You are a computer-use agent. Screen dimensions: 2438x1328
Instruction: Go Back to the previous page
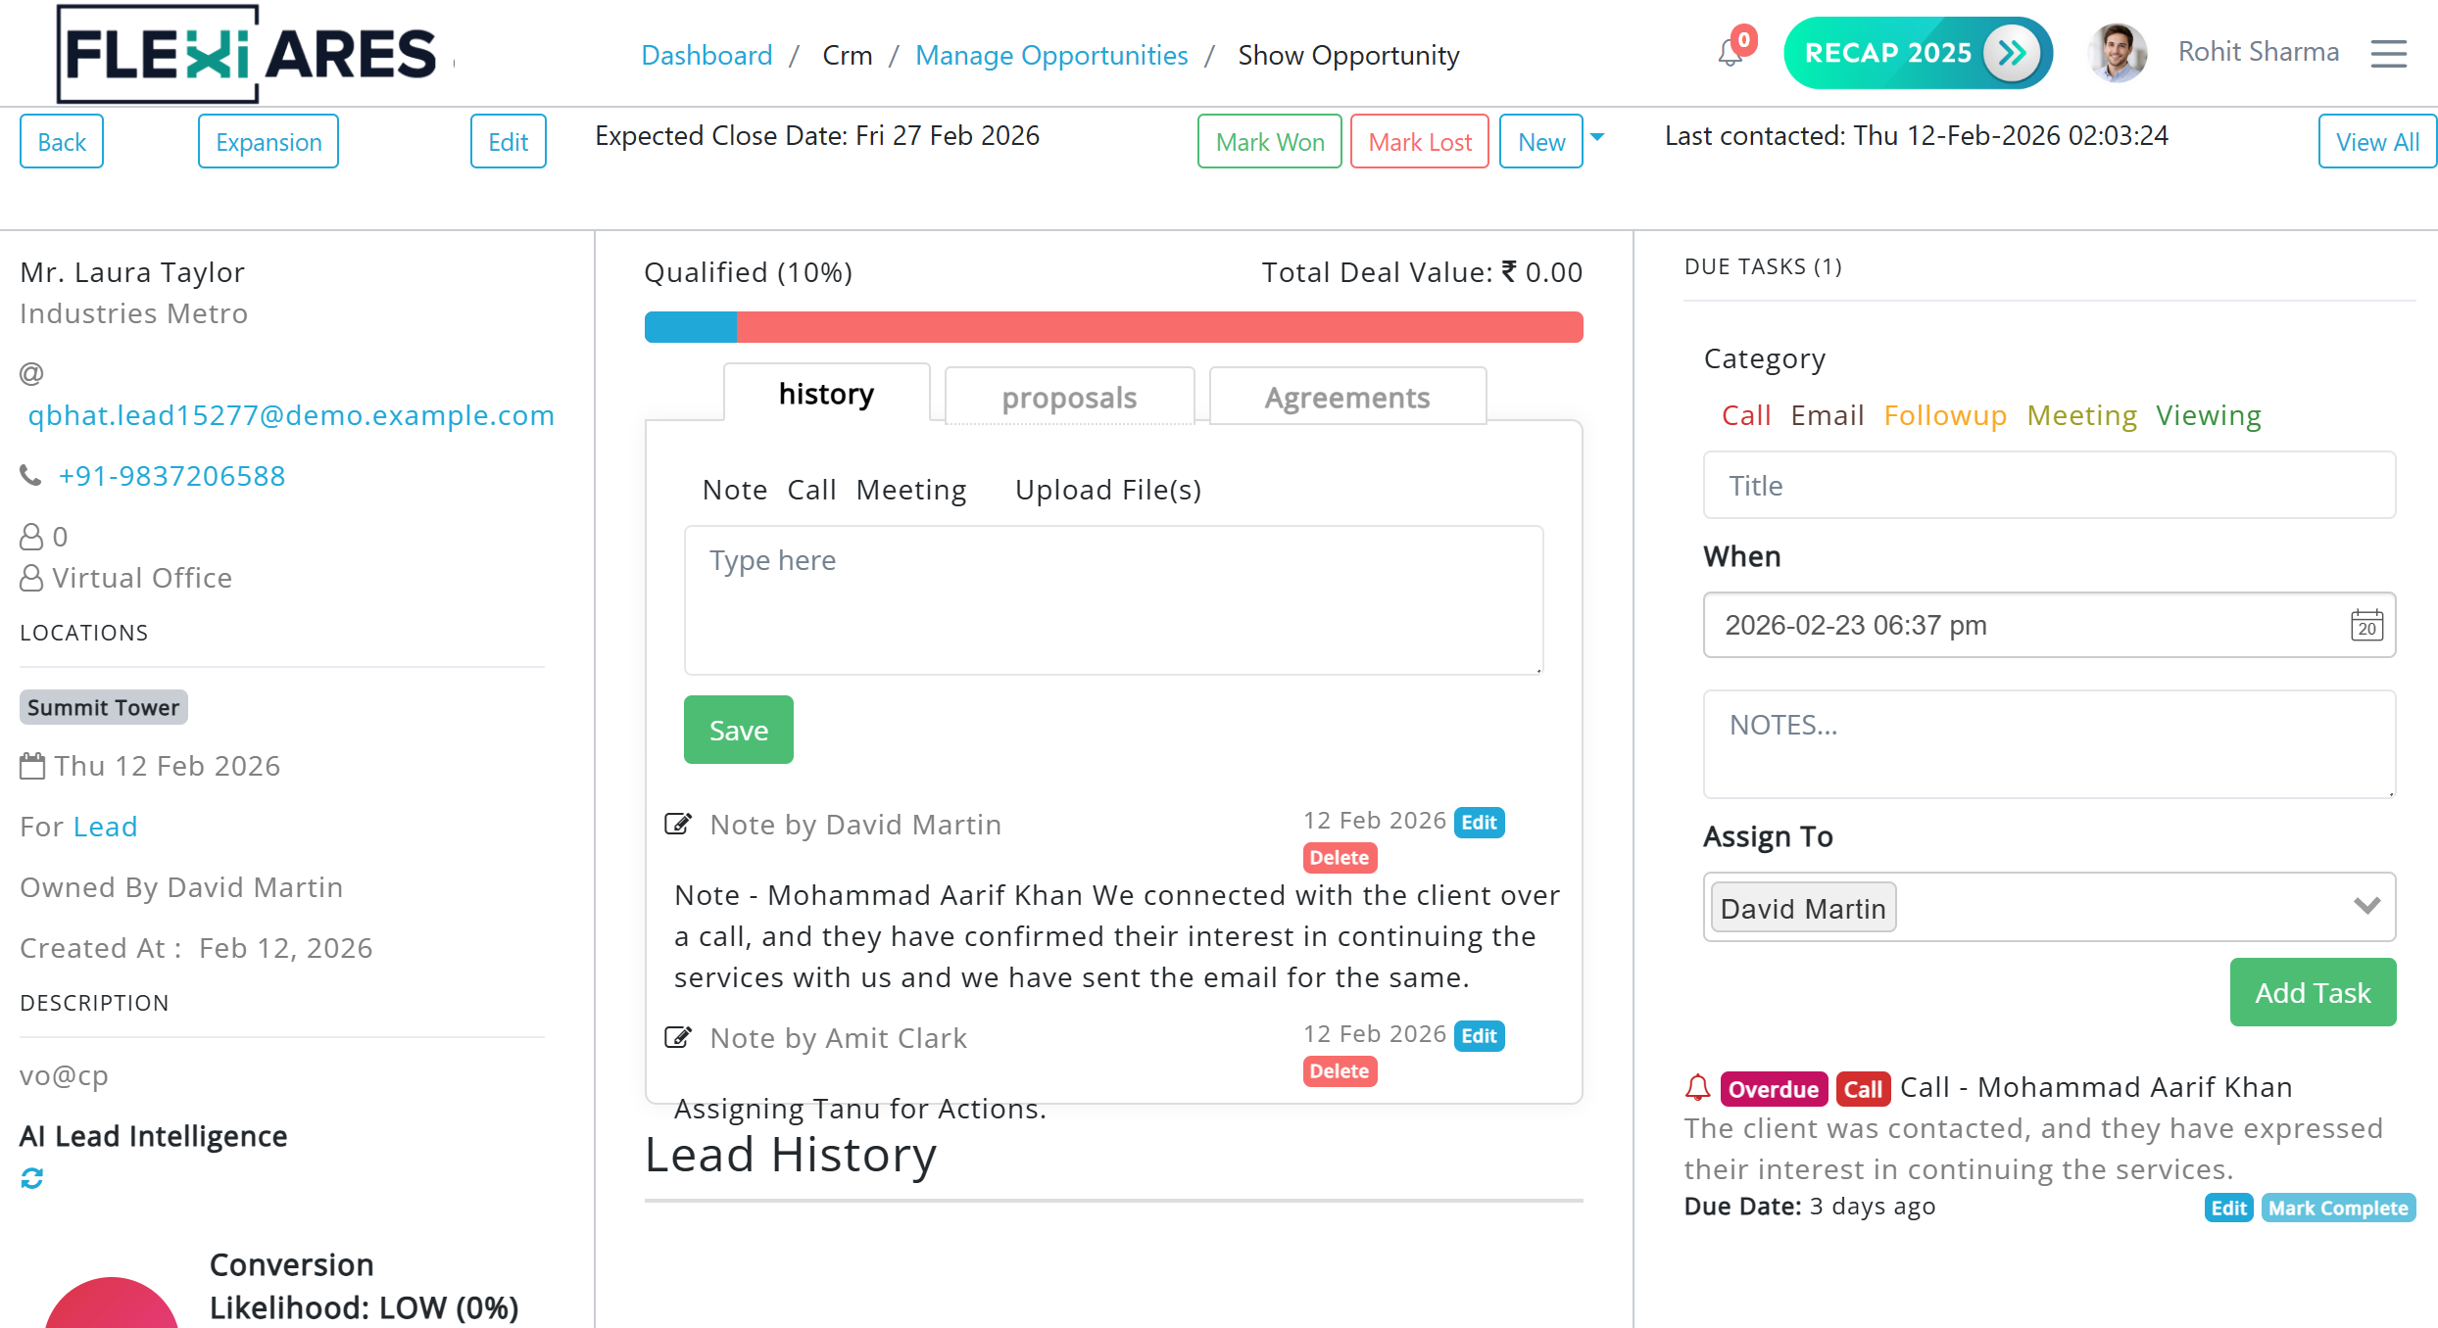pyautogui.click(x=62, y=141)
